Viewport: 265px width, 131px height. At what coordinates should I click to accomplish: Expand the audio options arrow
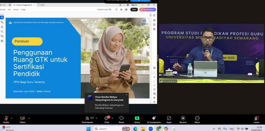[x=12, y=118]
